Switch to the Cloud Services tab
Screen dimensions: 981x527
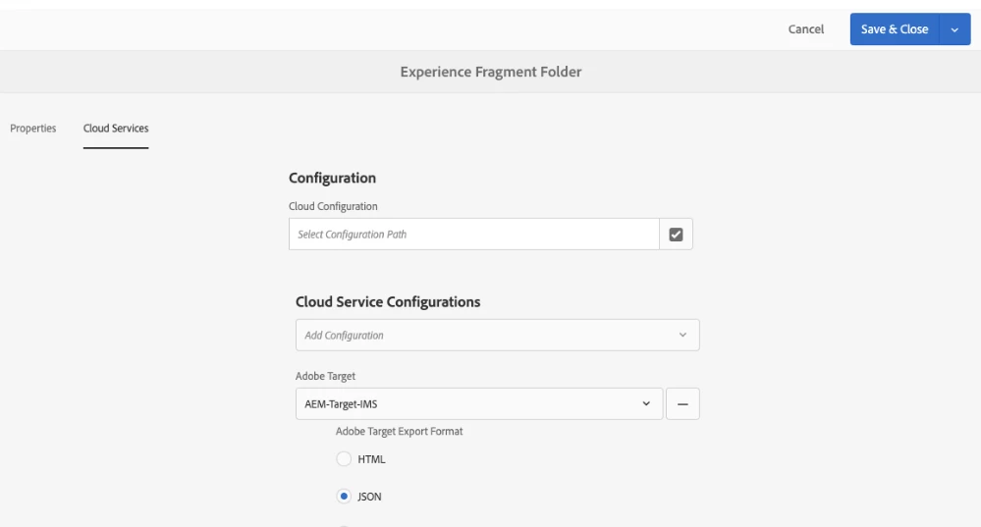pyautogui.click(x=116, y=128)
